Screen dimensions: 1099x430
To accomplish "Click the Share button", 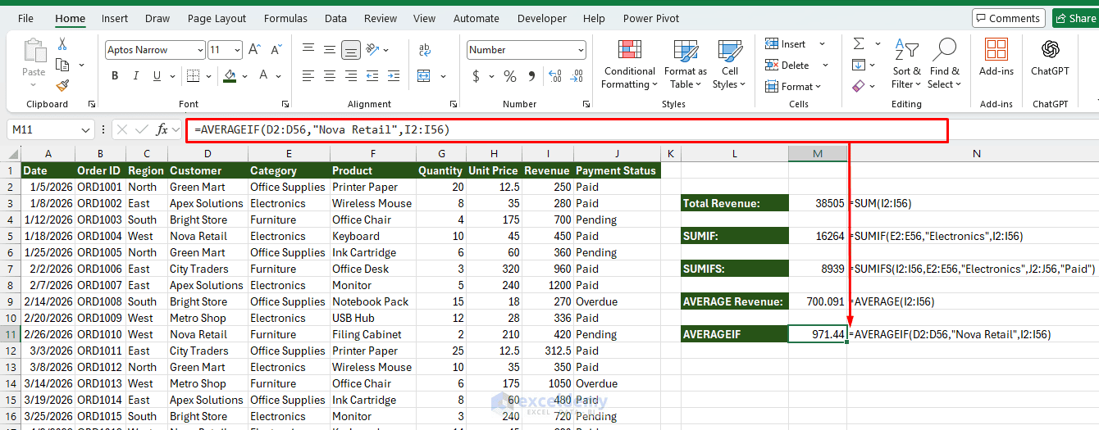I will 1074,18.
